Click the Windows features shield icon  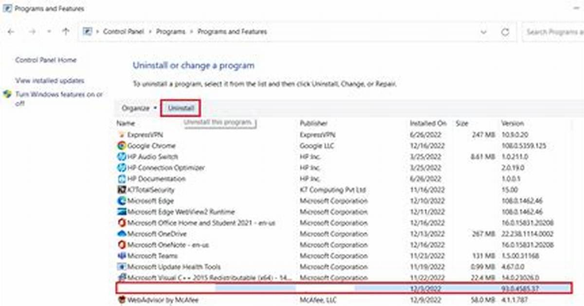coord(7,95)
